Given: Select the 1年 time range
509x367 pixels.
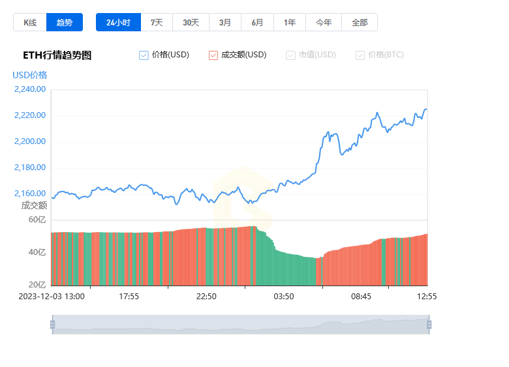Looking at the screenshot, I should pos(290,22).
